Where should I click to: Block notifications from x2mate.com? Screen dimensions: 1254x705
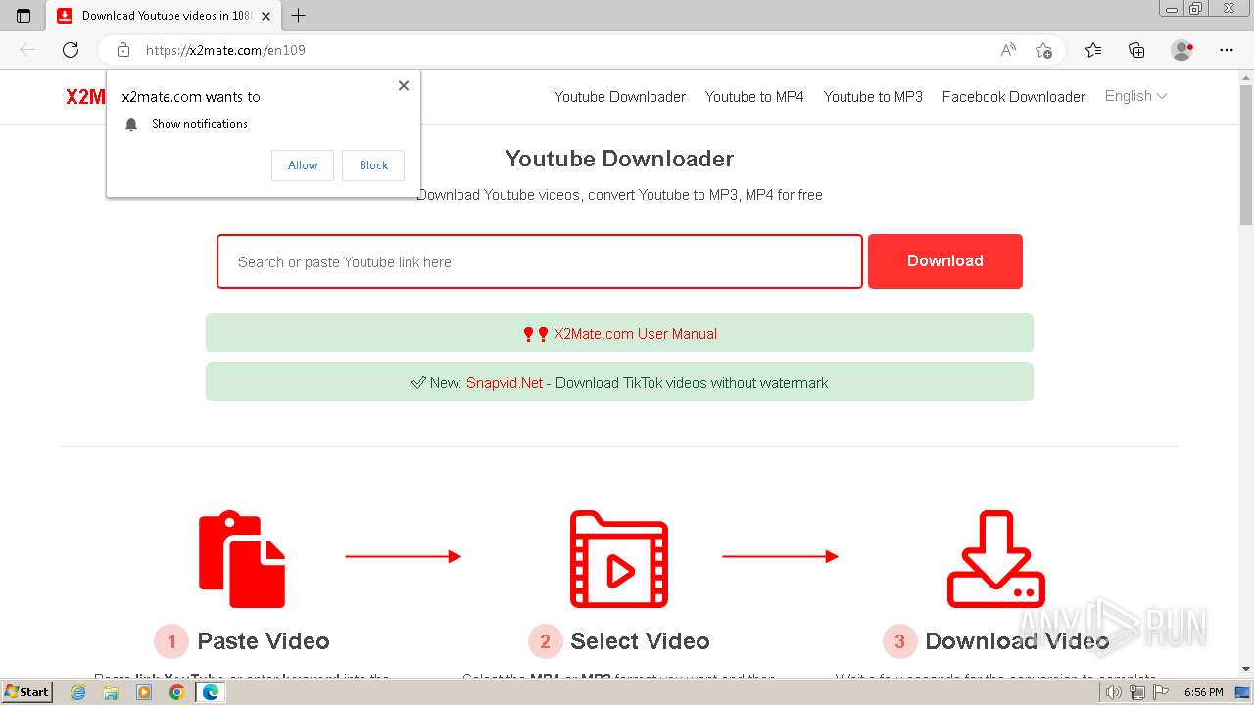(373, 165)
